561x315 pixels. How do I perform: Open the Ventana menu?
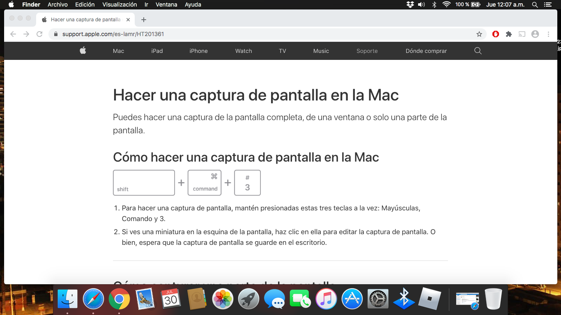[x=166, y=5]
